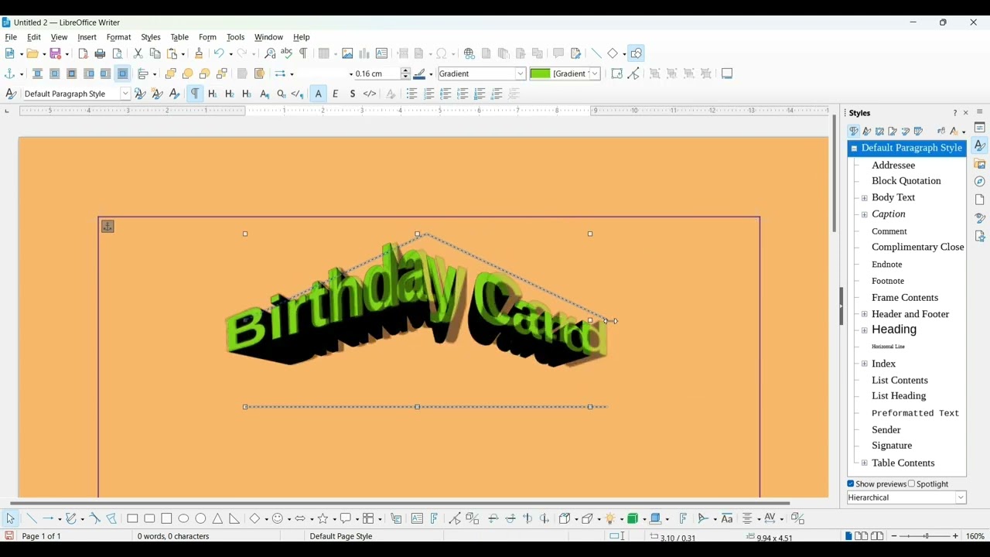Open the area fill type Gradient dropdown
This screenshot has height=557, width=990.
521,73
